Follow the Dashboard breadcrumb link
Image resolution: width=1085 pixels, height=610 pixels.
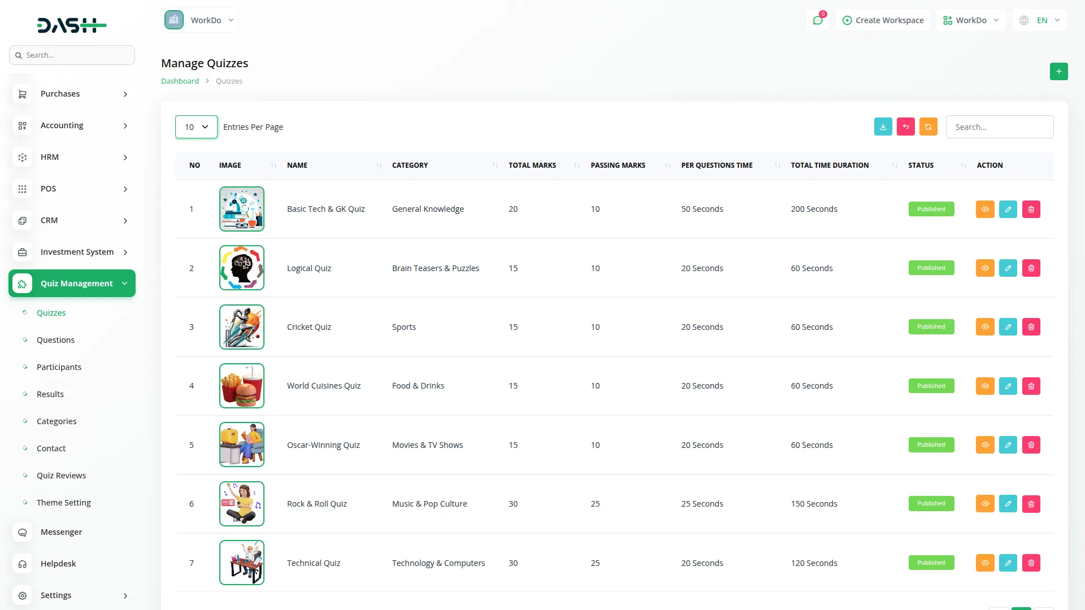pyautogui.click(x=180, y=81)
